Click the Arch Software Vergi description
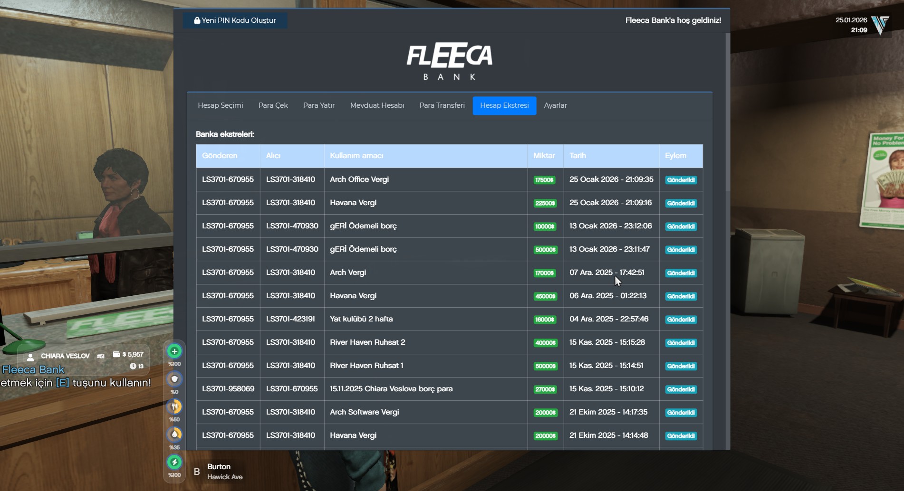This screenshot has height=491, width=904. [365, 412]
